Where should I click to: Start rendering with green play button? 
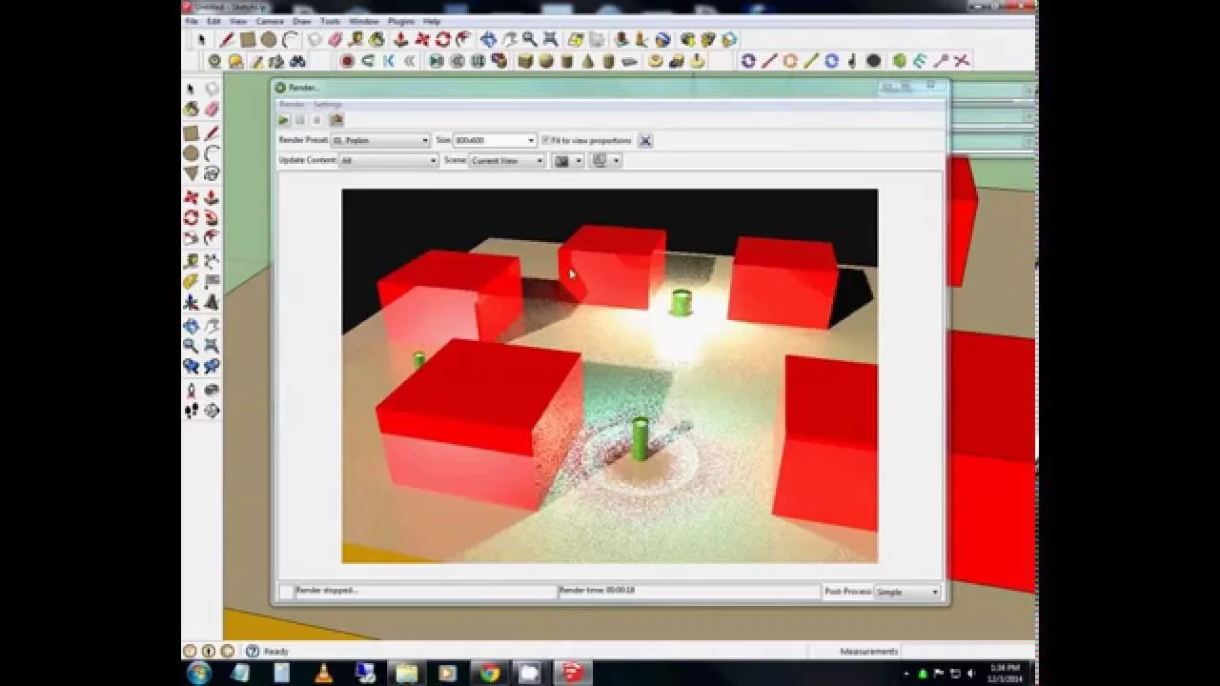point(284,120)
